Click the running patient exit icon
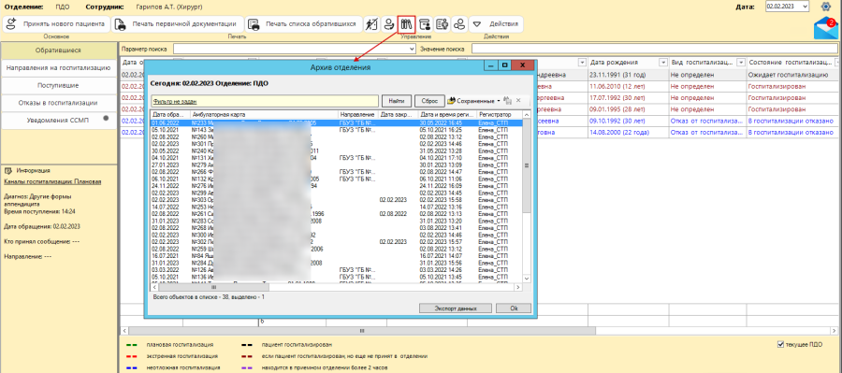 pos(371,24)
